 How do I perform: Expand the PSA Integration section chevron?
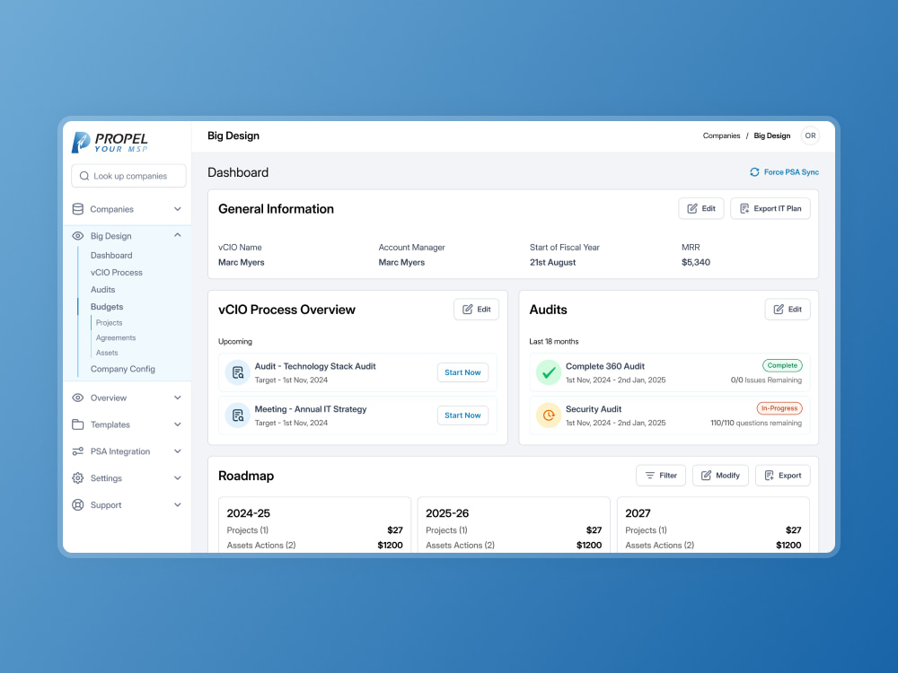click(178, 451)
